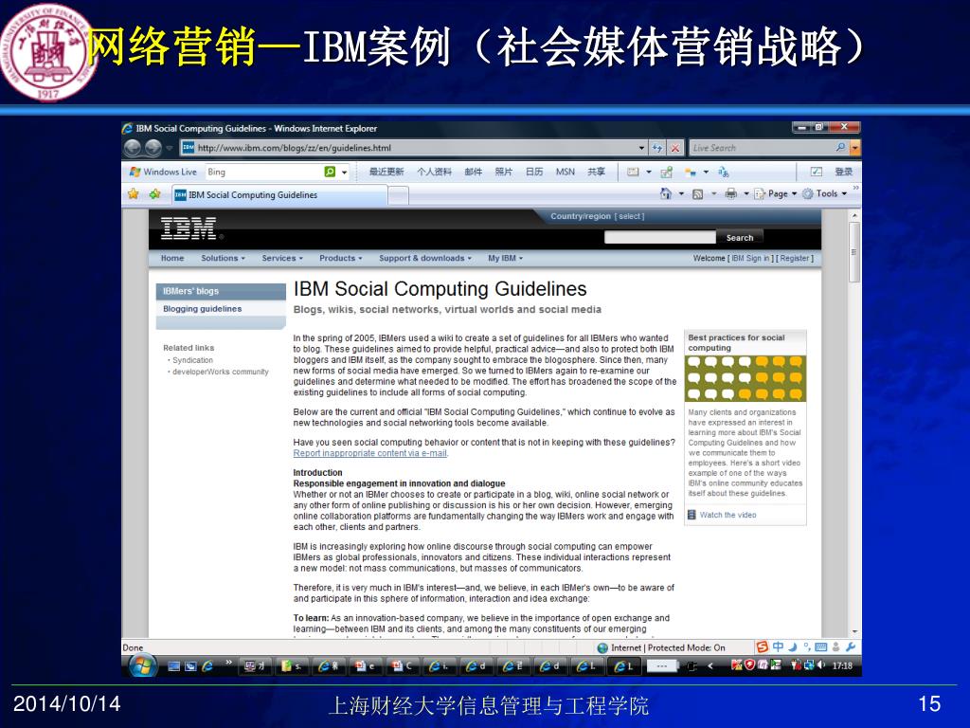The height and width of the screenshot is (728, 970).
Task: Click the IBM logo in header
Action: click(x=189, y=228)
